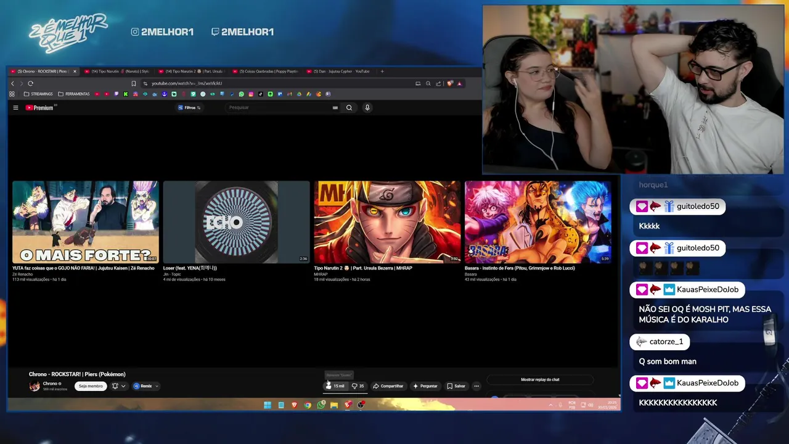Click the Brave shields lion icon
Screen dimensions: 789x444
point(449,83)
